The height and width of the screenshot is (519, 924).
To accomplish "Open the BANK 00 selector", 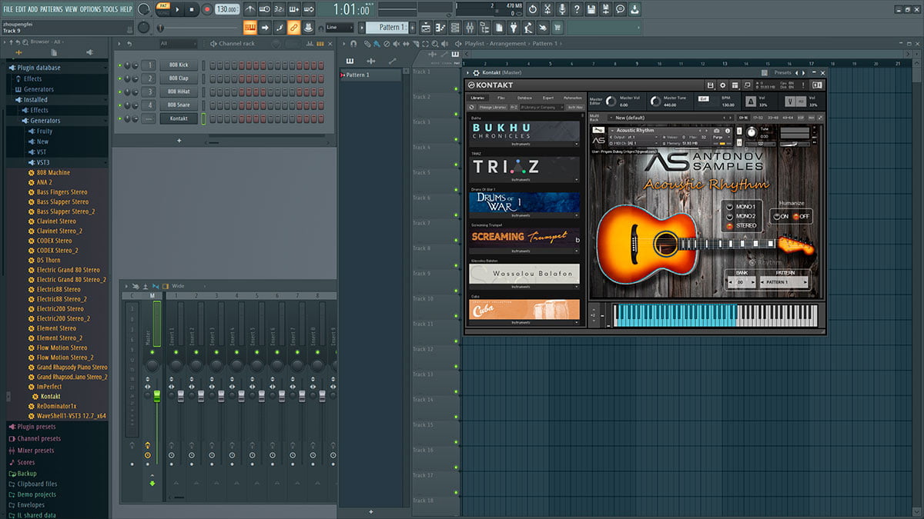I will [741, 282].
